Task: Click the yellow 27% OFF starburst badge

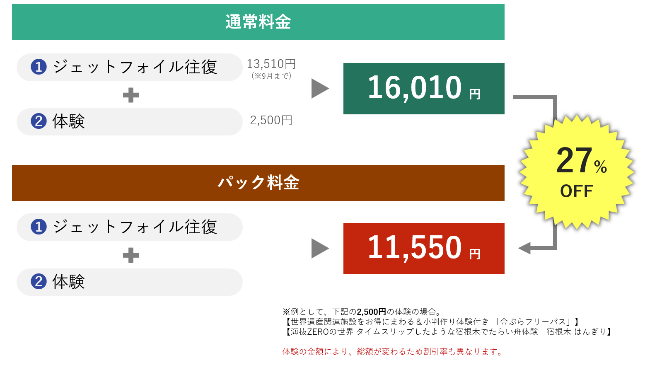Action: (x=577, y=172)
